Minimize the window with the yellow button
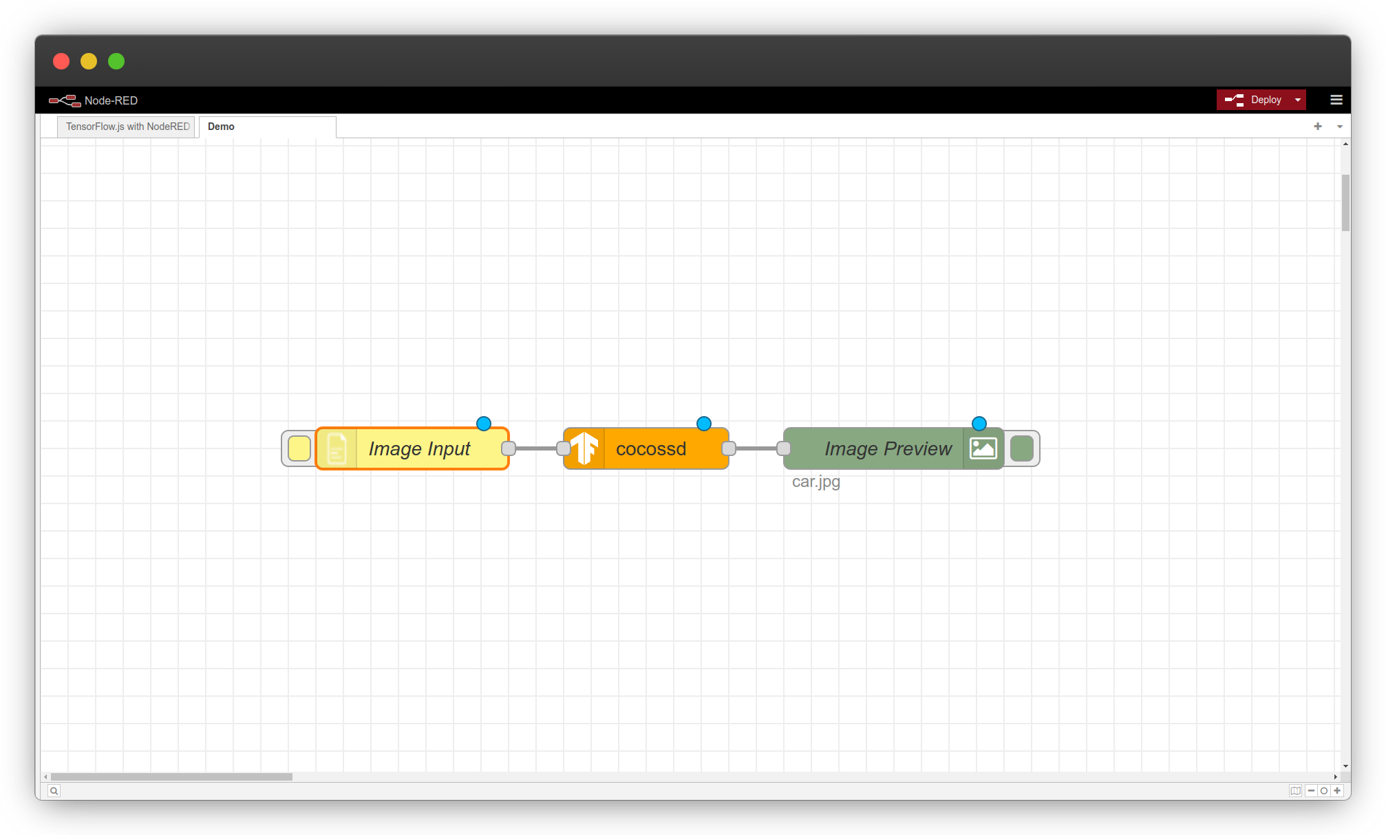This screenshot has height=835, width=1386. click(x=89, y=61)
